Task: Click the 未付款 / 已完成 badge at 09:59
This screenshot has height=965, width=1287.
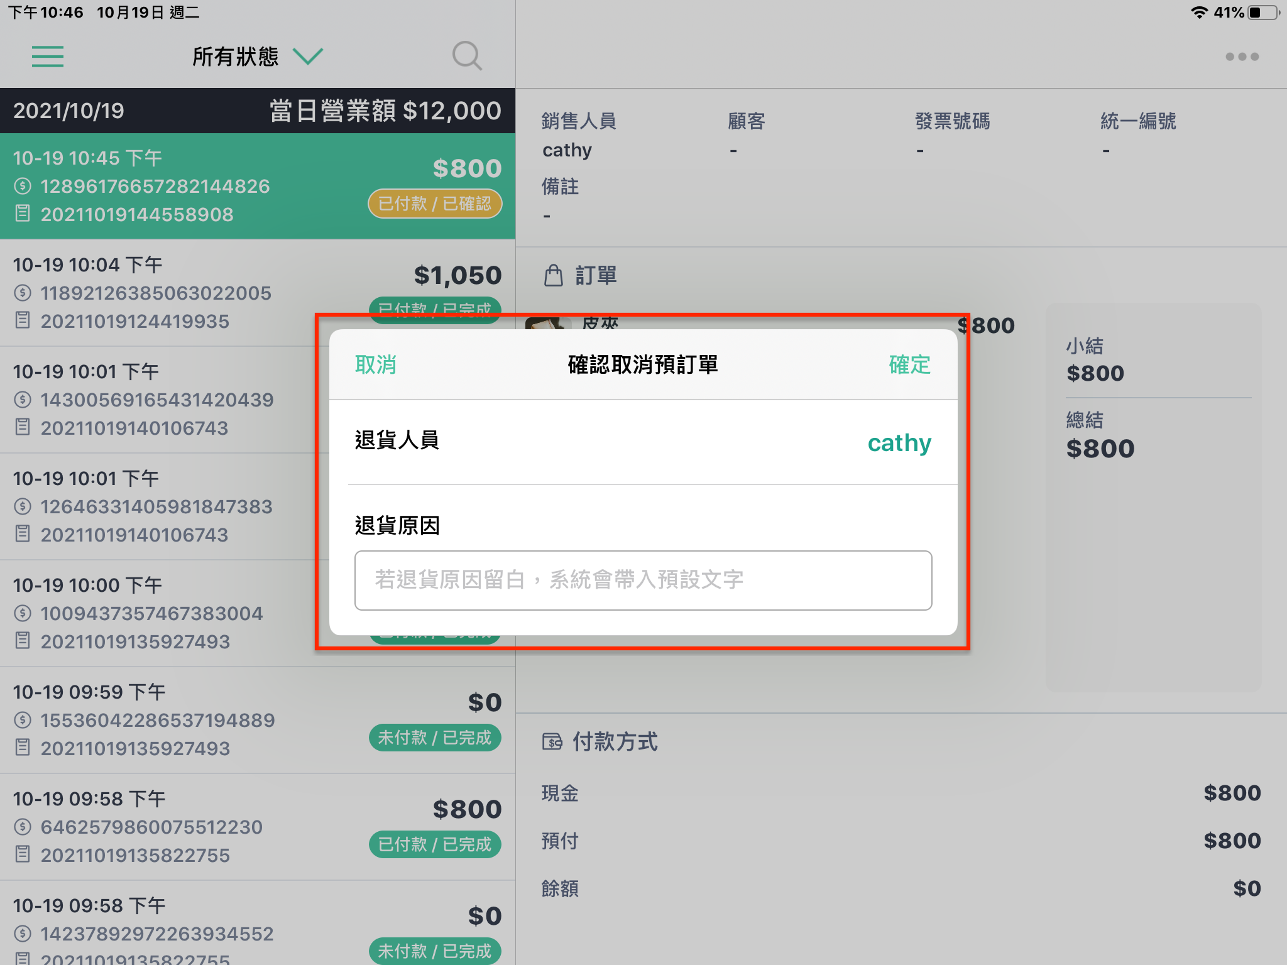Action: pyautogui.click(x=435, y=738)
